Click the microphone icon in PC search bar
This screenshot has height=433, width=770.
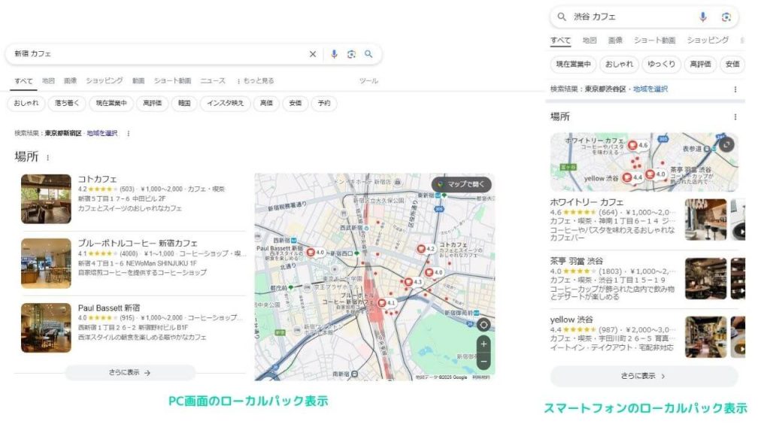[x=334, y=54]
